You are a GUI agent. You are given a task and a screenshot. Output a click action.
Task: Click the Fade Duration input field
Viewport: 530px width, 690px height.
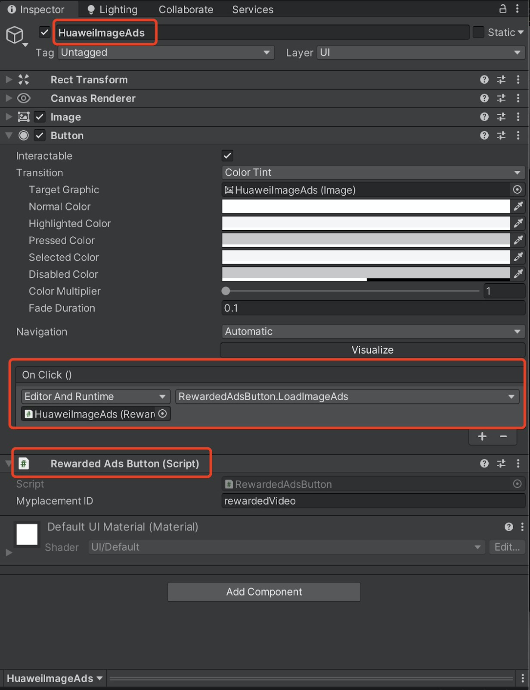click(x=373, y=308)
